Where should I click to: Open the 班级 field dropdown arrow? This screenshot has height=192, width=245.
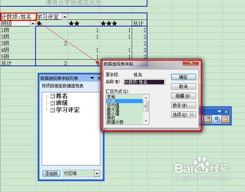(x=33, y=24)
